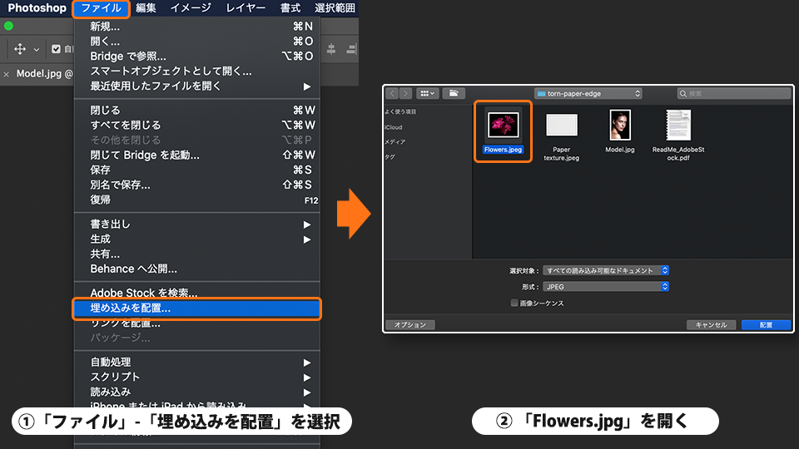
Task: Select Bridge で参照... menu entry
Action: pyautogui.click(x=197, y=56)
